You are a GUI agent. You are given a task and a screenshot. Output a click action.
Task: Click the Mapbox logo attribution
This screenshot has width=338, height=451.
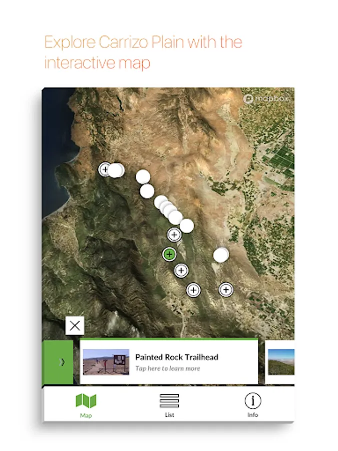coord(265,99)
